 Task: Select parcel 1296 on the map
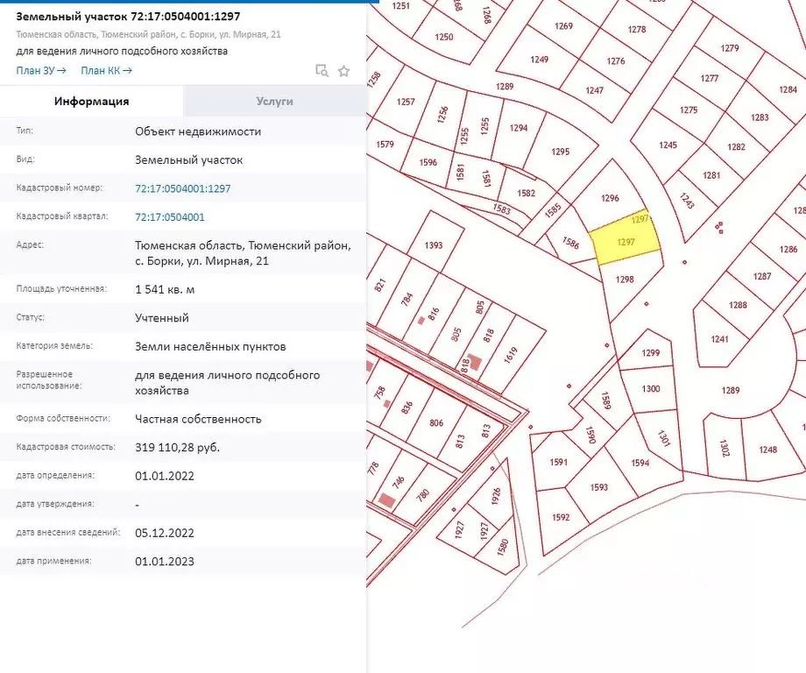click(x=611, y=199)
